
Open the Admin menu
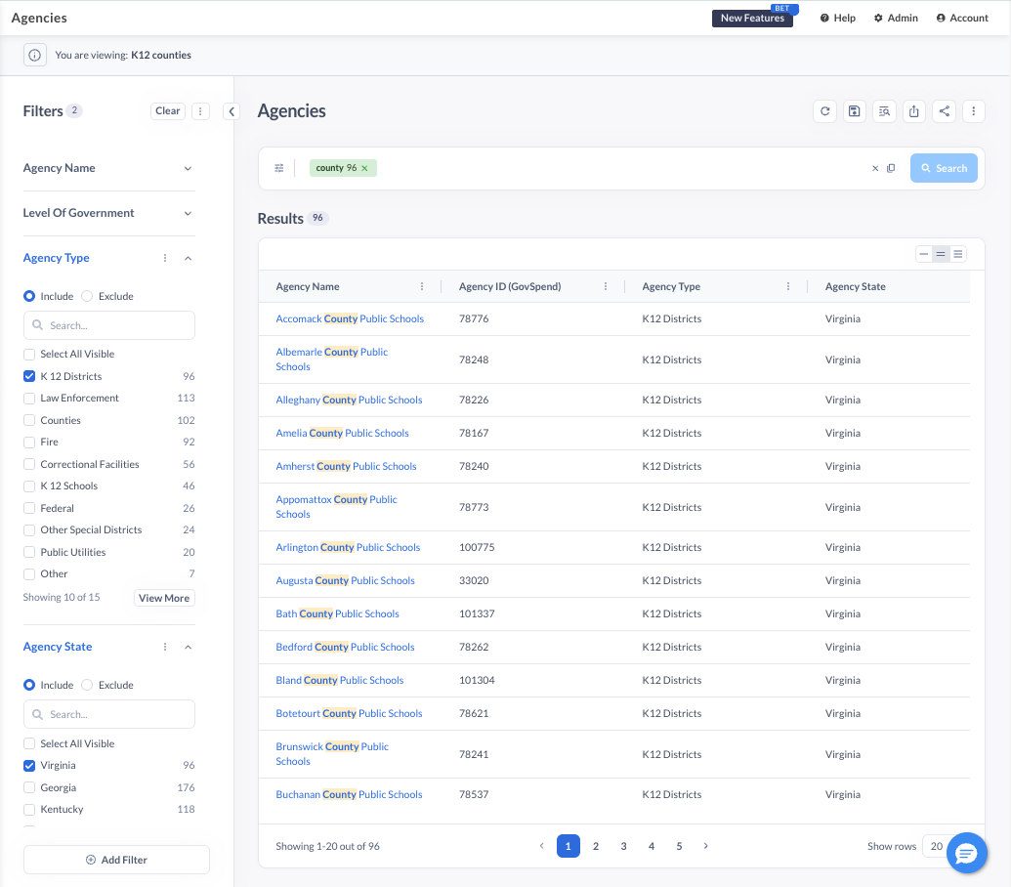pyautogui.click(x=896, y=18)
